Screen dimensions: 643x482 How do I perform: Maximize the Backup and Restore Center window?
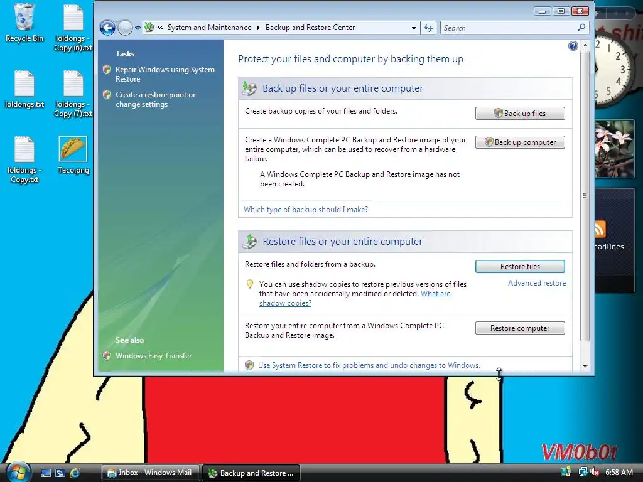(x=561, y=11)
